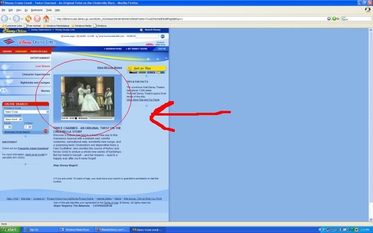373x233 pixels.
Task: Open Windows Media bookmark
Action: pyautogui.click(x=81, y=26)
